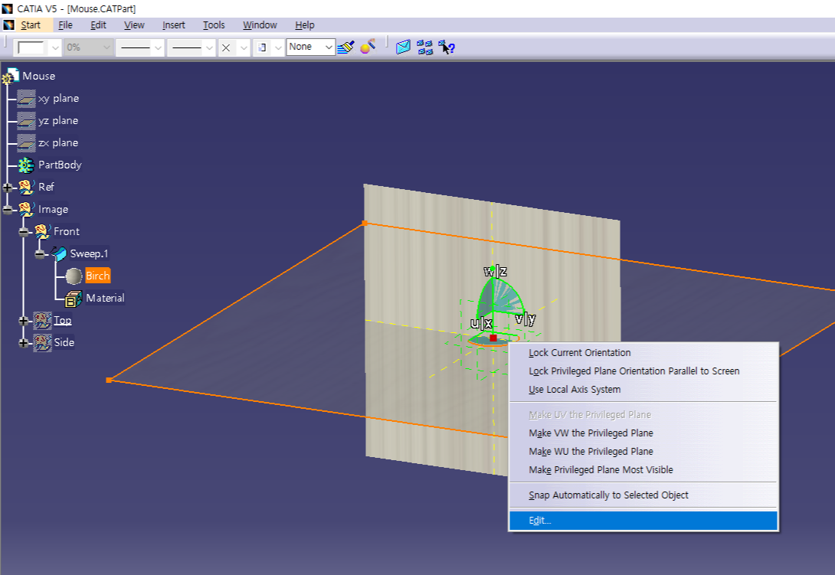Click the Material catalog icon in tree
Image resolution: width=835 pixels, height=575 pixels.
click(x=74, y=299)
